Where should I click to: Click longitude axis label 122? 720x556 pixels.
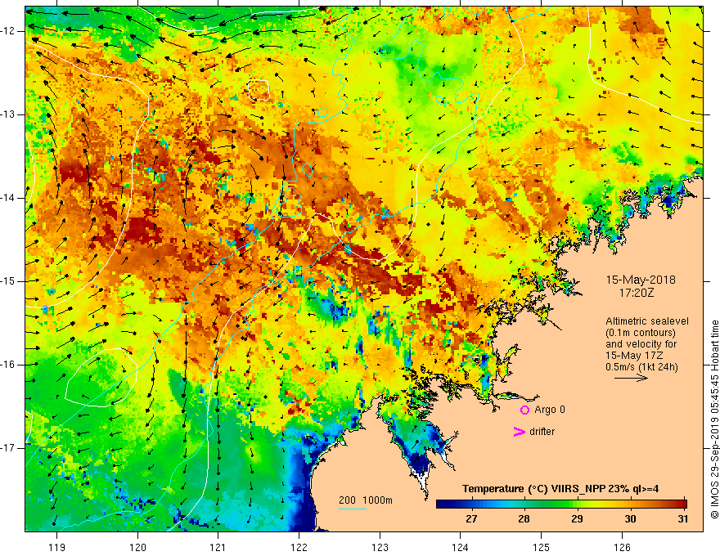pyautogui.click(x=299, y=547)
